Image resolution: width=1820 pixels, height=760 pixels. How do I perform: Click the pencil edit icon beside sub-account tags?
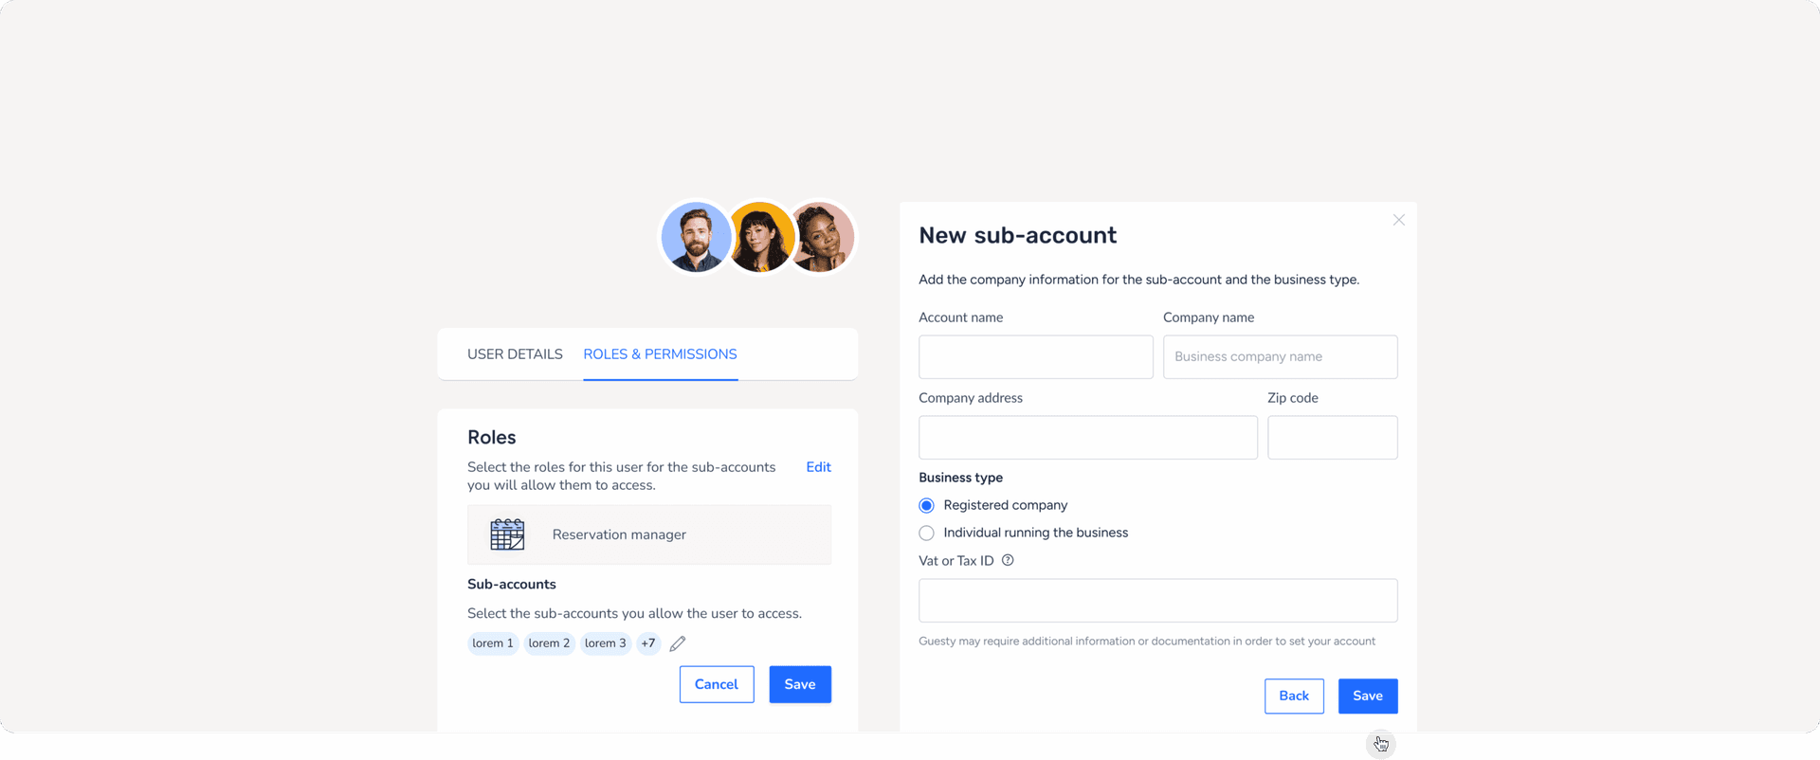(x=678, y=643)
